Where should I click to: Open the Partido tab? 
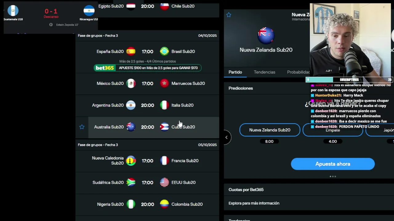[x=235, y=72]
